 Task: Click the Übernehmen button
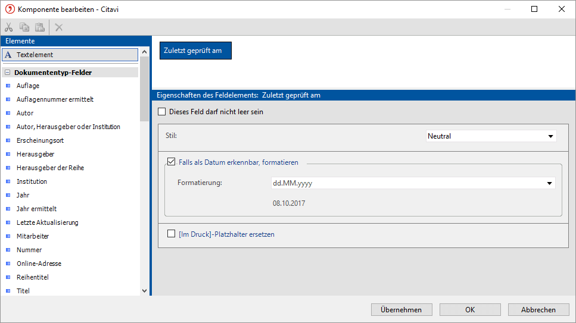[401, 310]
